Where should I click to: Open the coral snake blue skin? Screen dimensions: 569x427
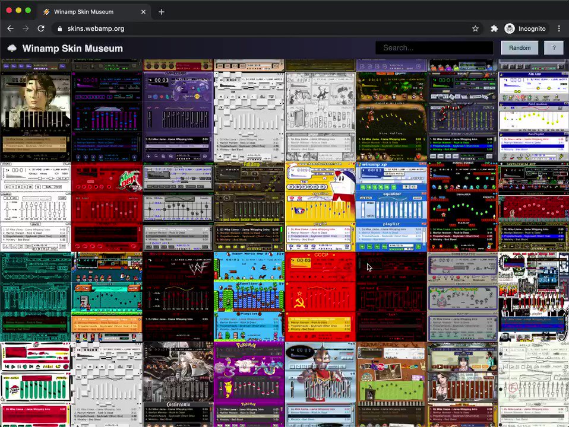(462, 116)
